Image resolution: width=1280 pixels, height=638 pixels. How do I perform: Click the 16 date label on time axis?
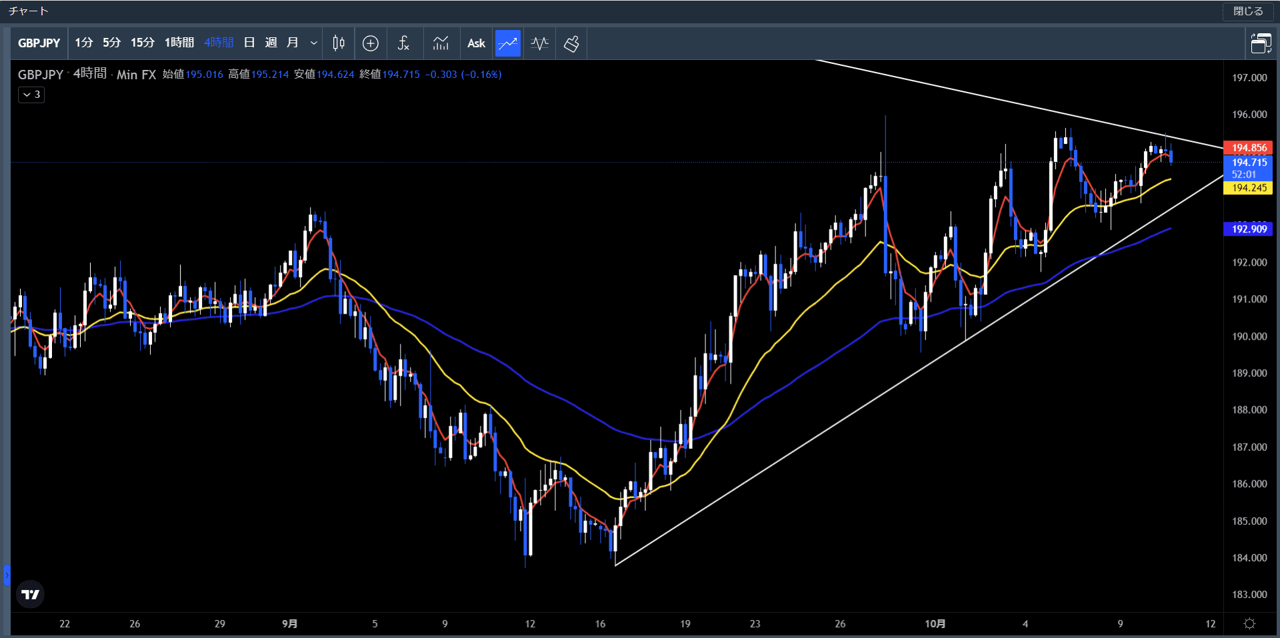click(x=600, y=624)
